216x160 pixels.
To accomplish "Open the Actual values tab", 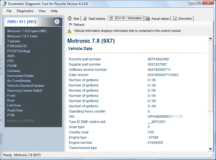I will click(x=158, y=18).
